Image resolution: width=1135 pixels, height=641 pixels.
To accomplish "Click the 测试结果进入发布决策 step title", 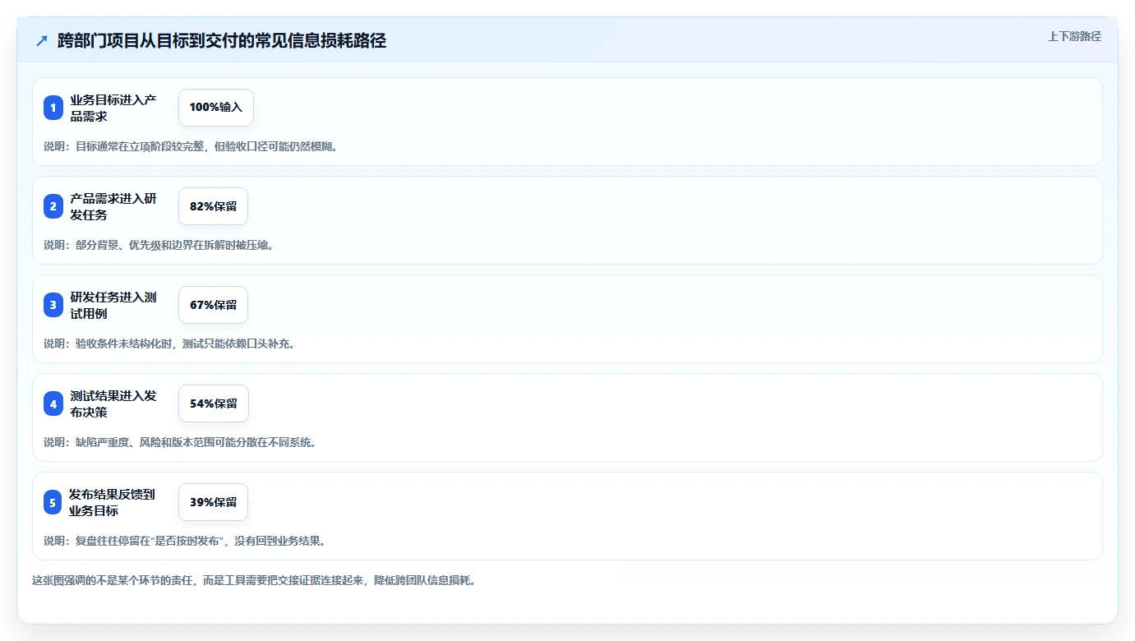I will pos(113,404).
